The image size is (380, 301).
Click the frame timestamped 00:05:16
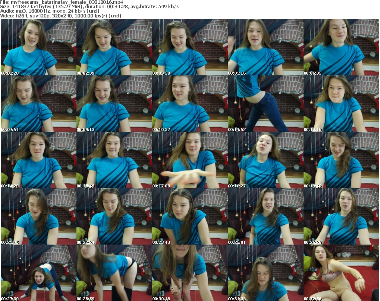click(265, 47)
